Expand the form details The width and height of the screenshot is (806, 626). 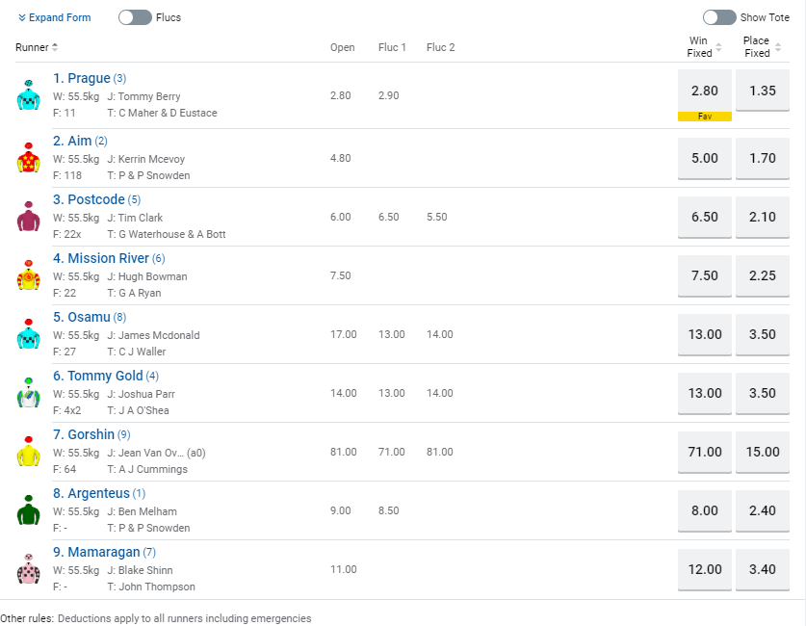coord(54,17)
